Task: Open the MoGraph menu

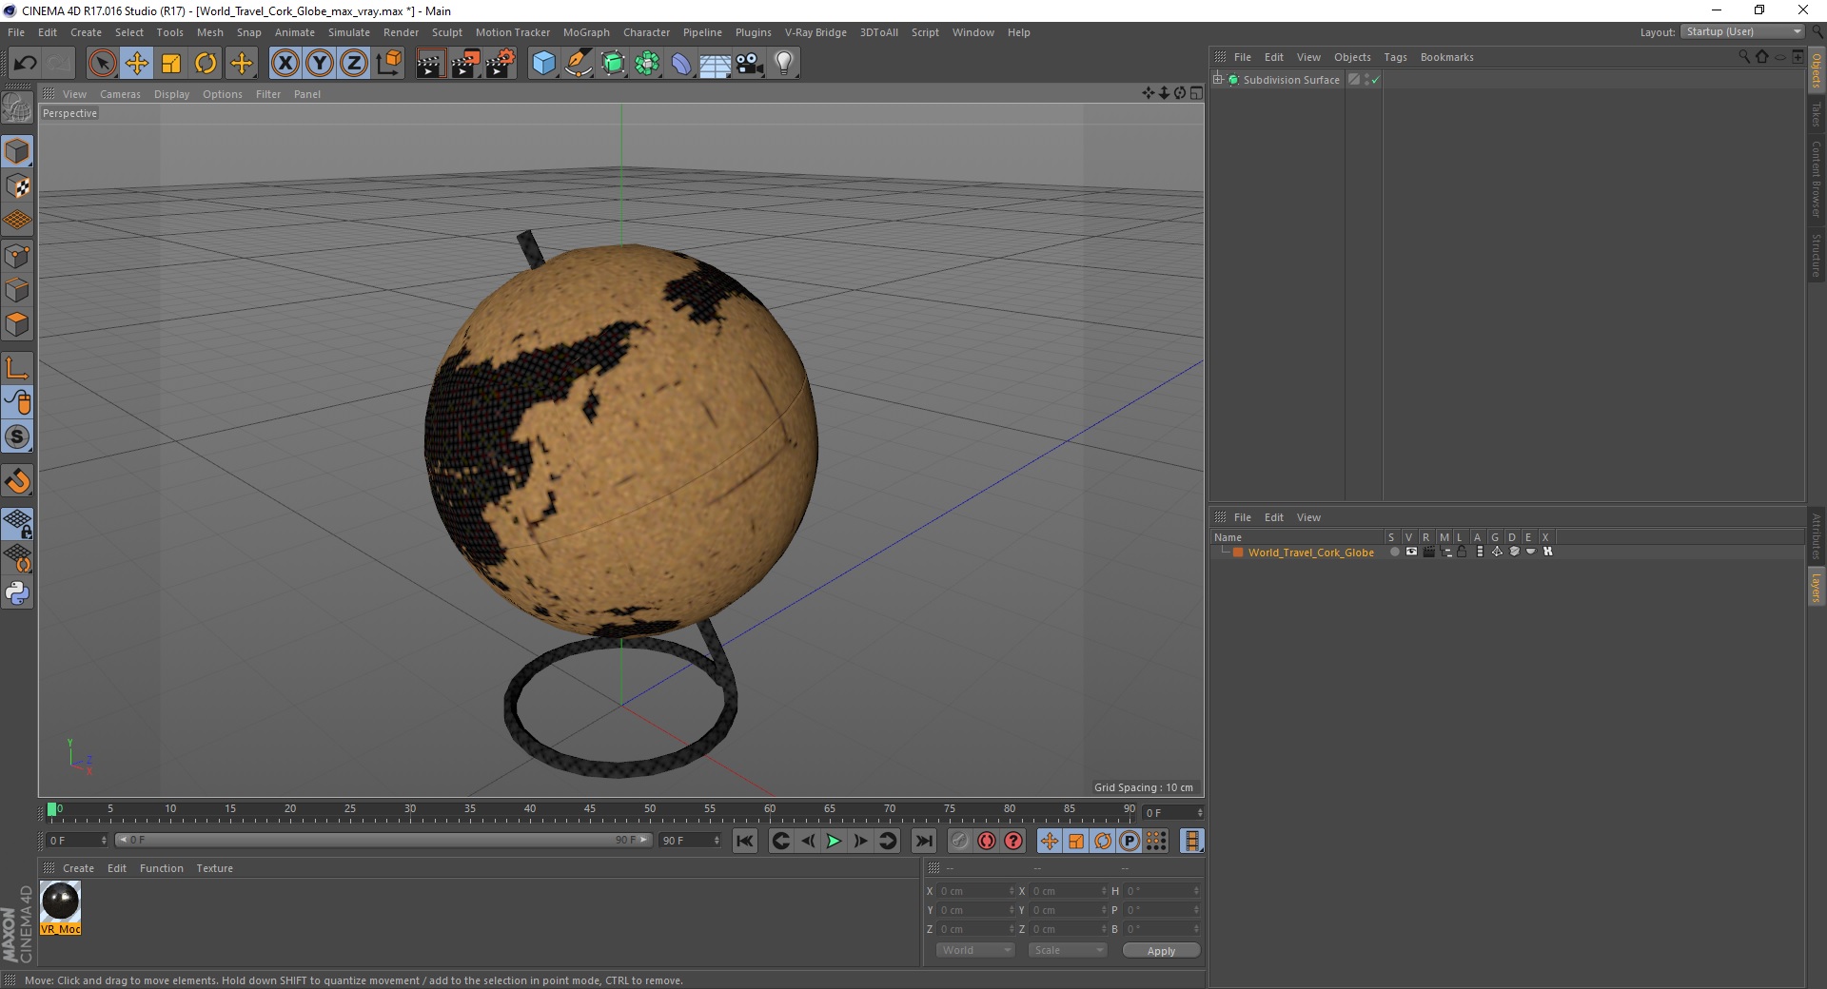Action: 586,32
